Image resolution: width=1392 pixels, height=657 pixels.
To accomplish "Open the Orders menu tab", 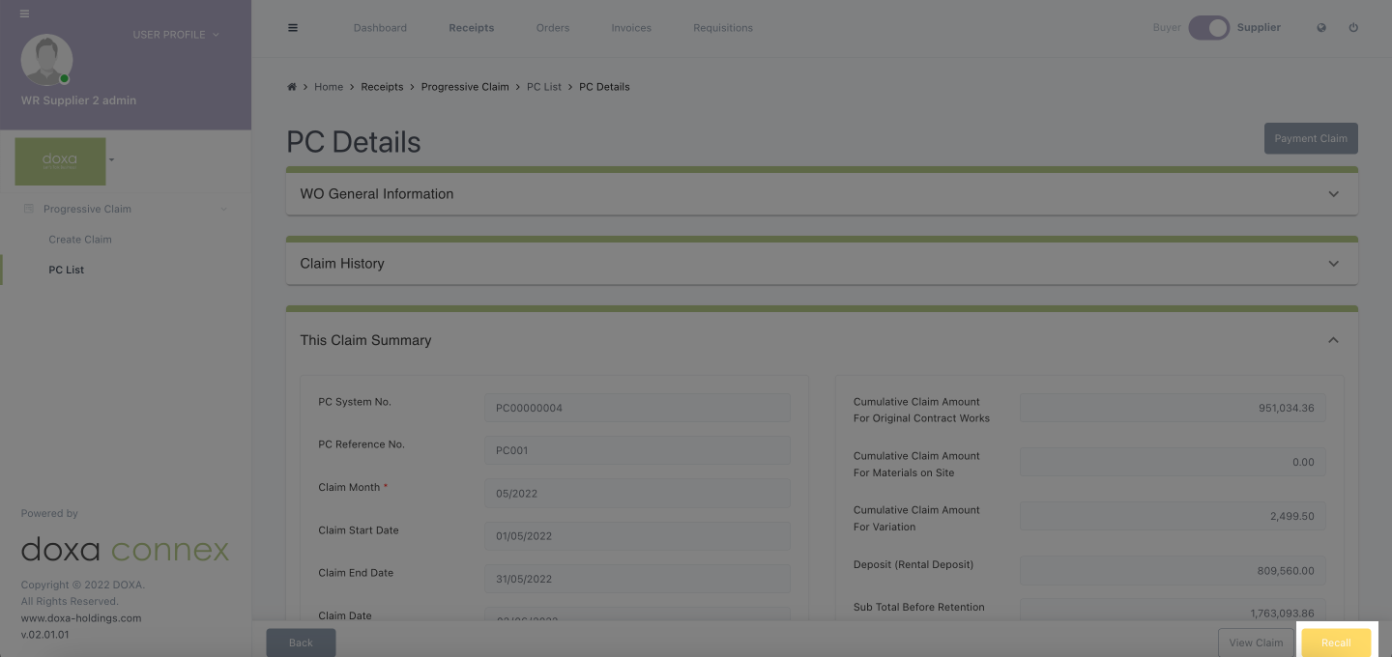I will 553,28.
